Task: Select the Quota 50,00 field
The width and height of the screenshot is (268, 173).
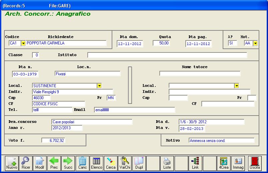Action: click(161, 43)
